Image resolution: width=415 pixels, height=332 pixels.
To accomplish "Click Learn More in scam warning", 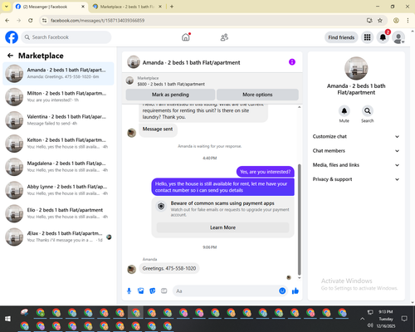I will tap(222, 227).
